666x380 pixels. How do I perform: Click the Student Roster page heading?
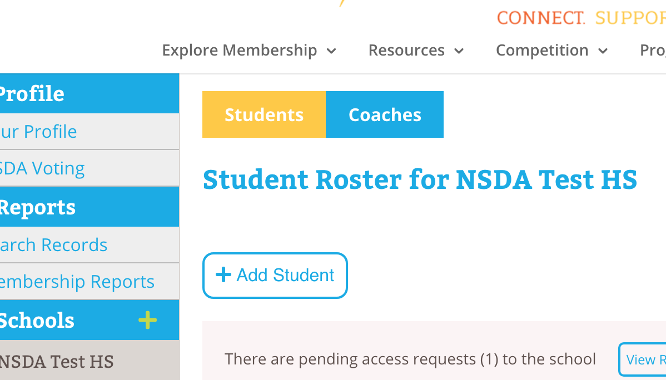click(420, 180)
